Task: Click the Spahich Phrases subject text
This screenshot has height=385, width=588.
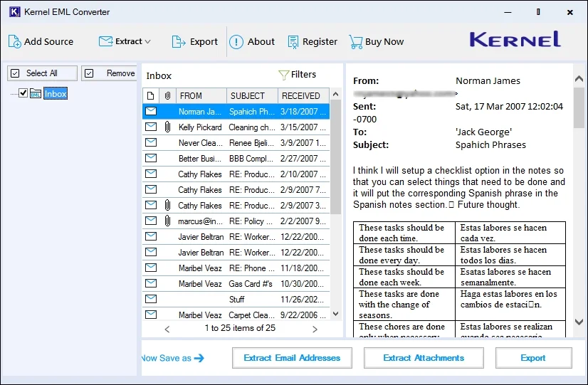Action: [x=490, y=144]
